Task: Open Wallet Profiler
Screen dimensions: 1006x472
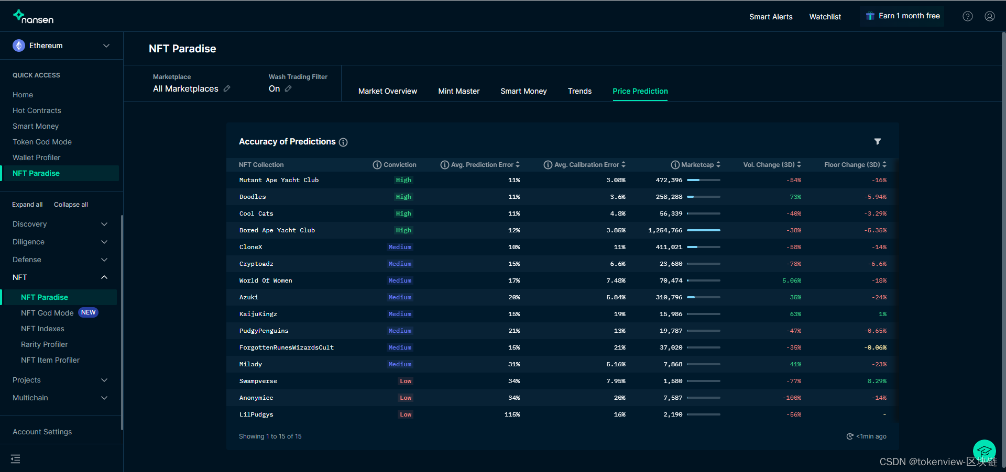Action: point(37,158)
